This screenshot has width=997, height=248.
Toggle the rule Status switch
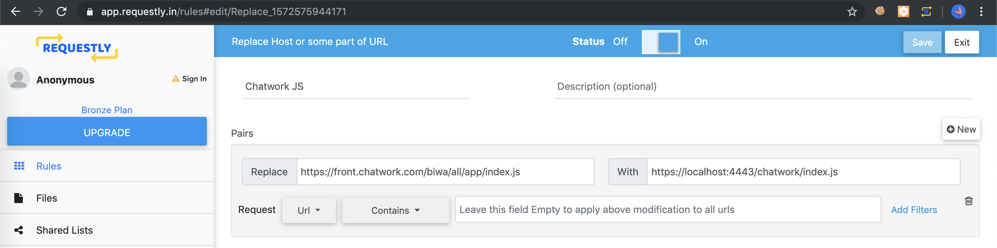point(660,42)
